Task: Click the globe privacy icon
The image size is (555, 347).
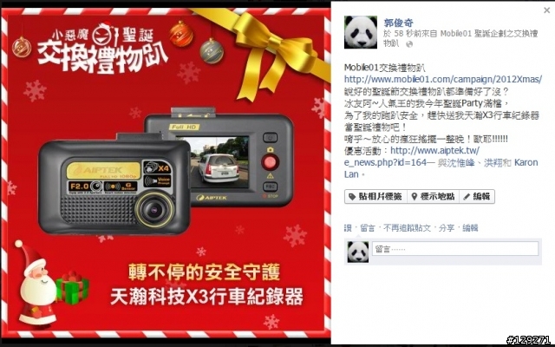Action: (x=409, y=44)
